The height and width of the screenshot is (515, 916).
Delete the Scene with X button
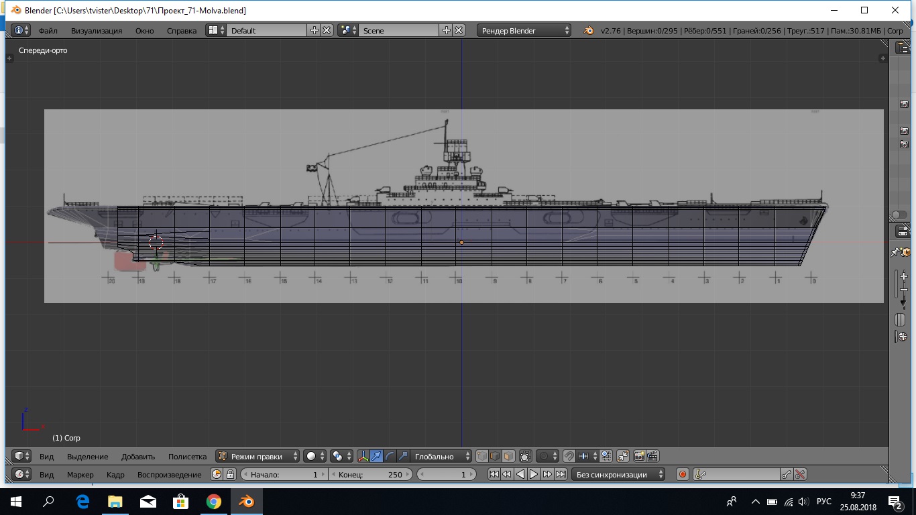click(459, 31)
